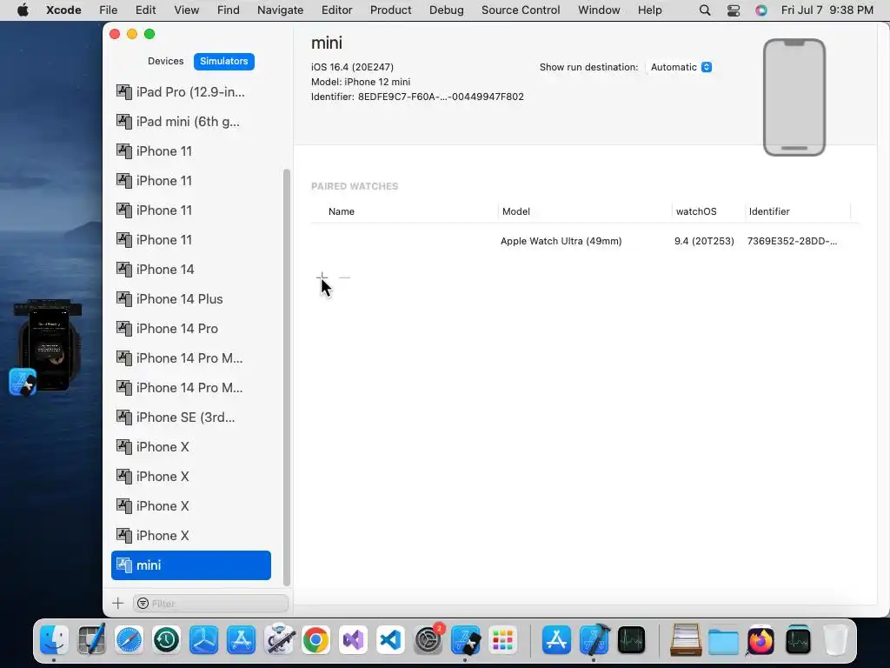Image resolution: width=890 pixels, height=668 pixels.
Task: Open Finder from the Dock
Action: coord(55,640)
